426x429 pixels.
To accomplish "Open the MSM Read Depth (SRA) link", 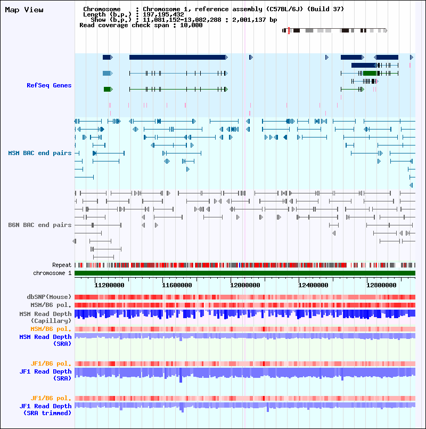I will point(45,340).
